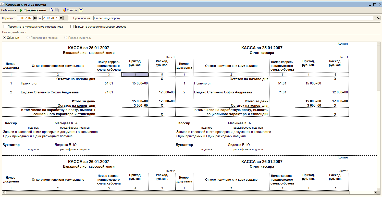Click Бухгалтер label under 25.01 Отчет кассира

coord(184,145)
